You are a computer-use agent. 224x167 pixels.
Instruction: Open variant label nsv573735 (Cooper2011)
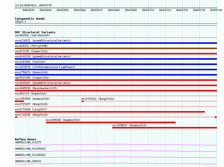coord(32,51)
